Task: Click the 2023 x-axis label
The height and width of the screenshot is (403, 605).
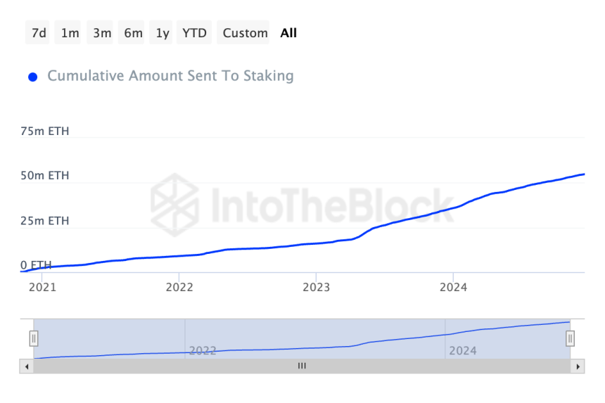Action: tap(316, 286)
